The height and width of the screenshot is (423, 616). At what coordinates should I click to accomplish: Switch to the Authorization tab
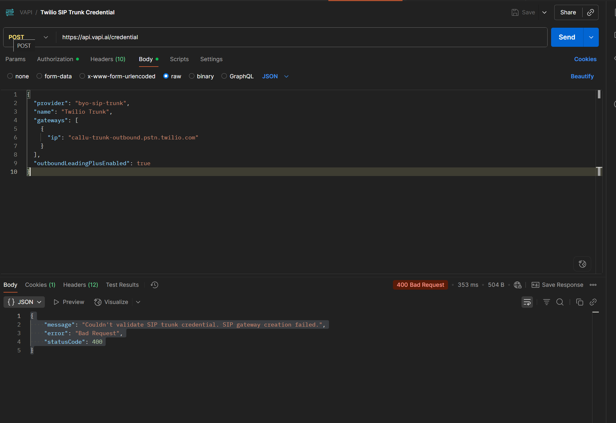[58, 59]
